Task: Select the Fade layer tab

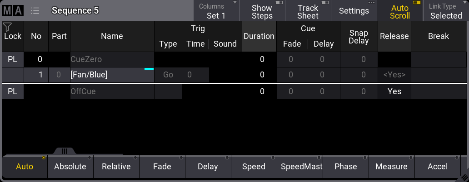Action: tap(162, 167)
